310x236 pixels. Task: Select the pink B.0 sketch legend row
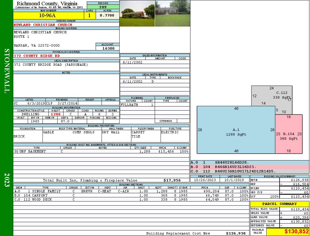[249, 167]
